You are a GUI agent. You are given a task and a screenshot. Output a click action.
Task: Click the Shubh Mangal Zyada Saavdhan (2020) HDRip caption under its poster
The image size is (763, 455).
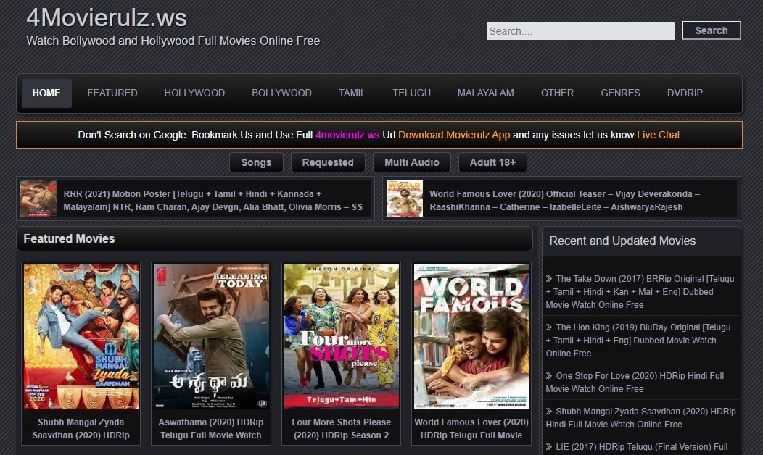(81, 429)
